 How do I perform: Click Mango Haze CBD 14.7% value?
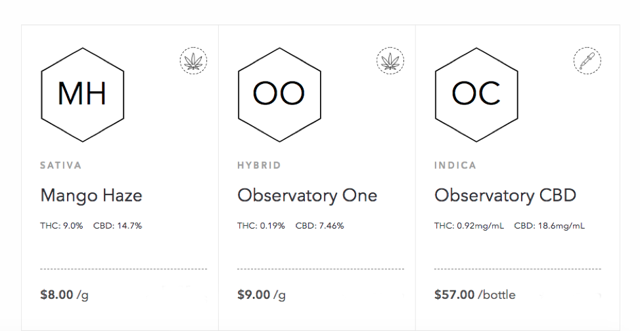pyautogui.click(x=118, y=226)
